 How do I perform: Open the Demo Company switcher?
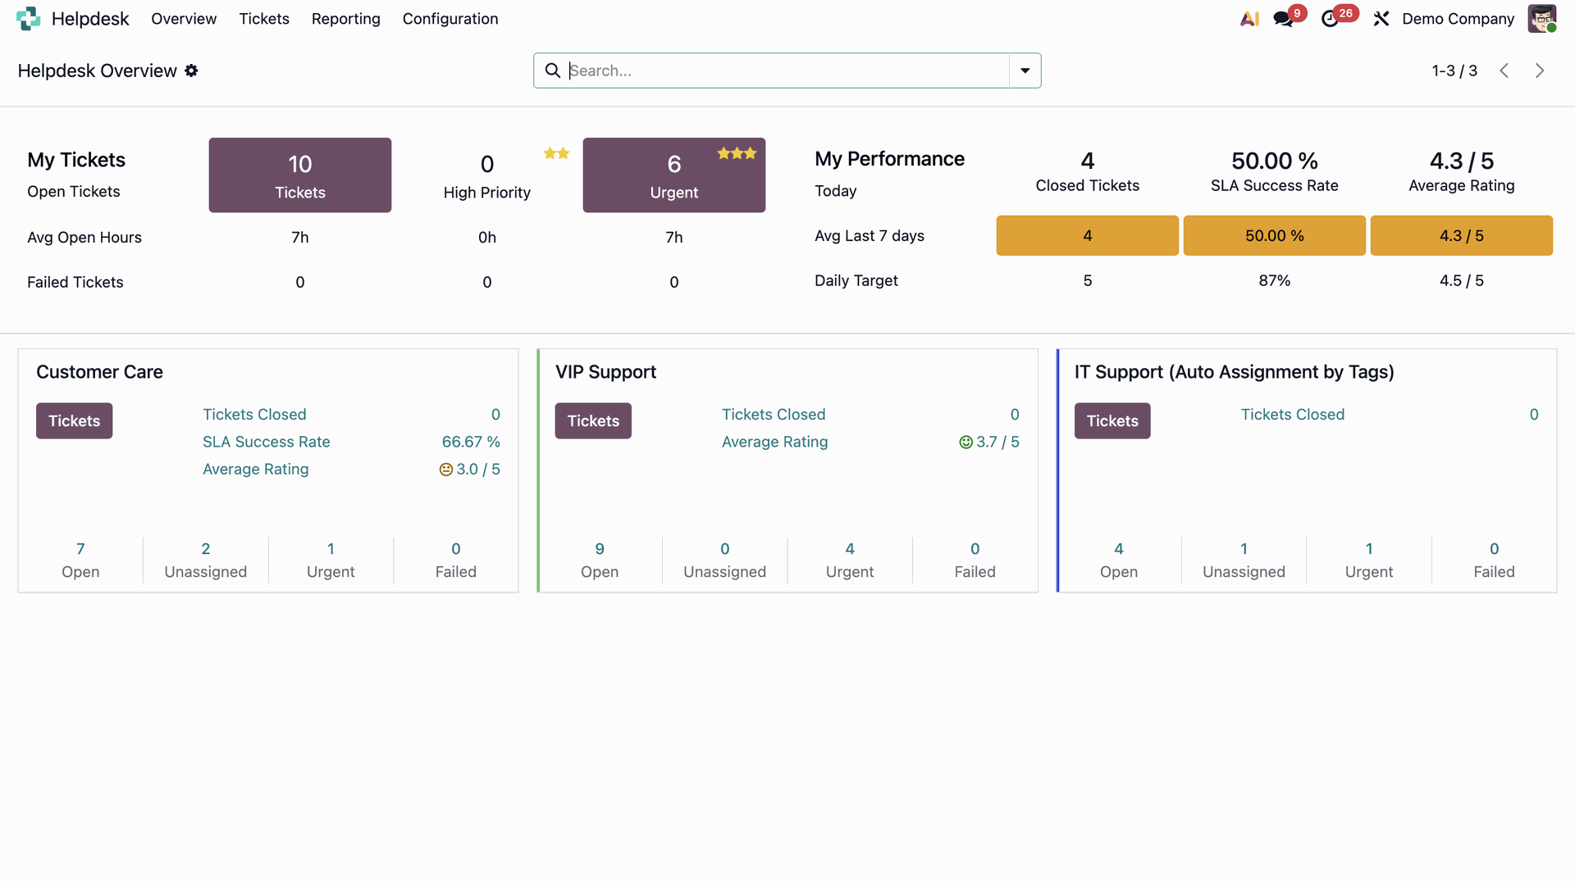(1458, 18)
